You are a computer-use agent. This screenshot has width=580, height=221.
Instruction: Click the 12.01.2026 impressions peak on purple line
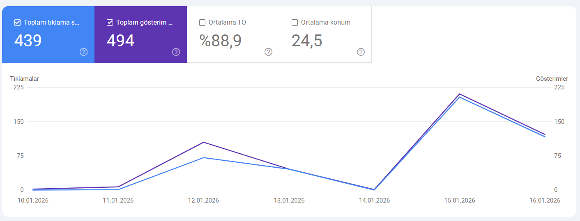pos(203,142)
